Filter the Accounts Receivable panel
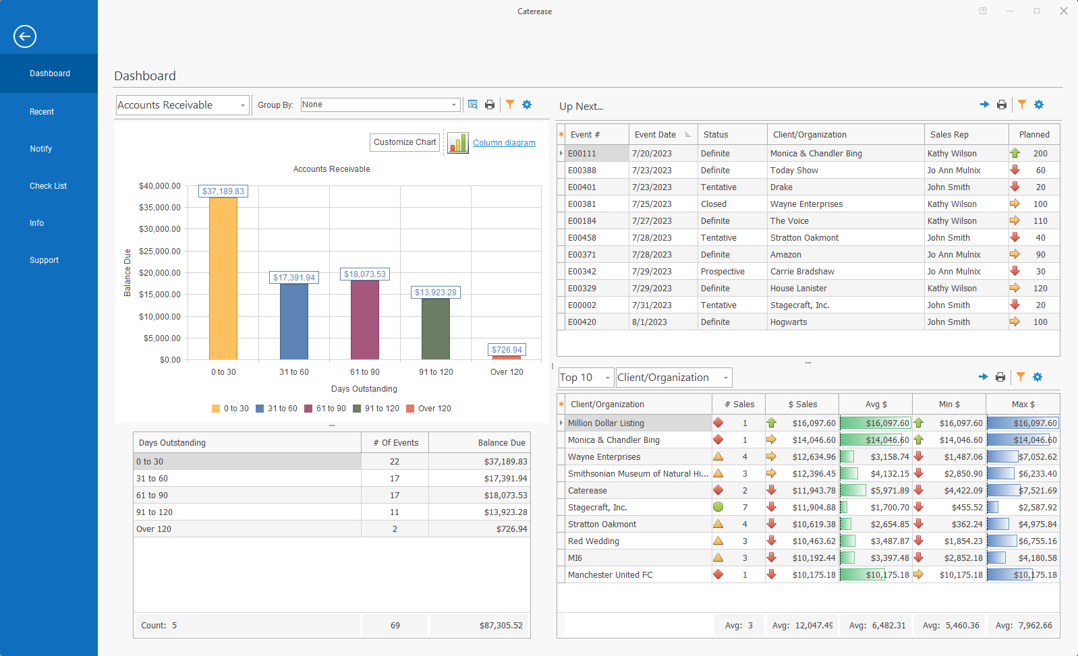Viewport: 1078px width, 656px height. coord(510,105)
